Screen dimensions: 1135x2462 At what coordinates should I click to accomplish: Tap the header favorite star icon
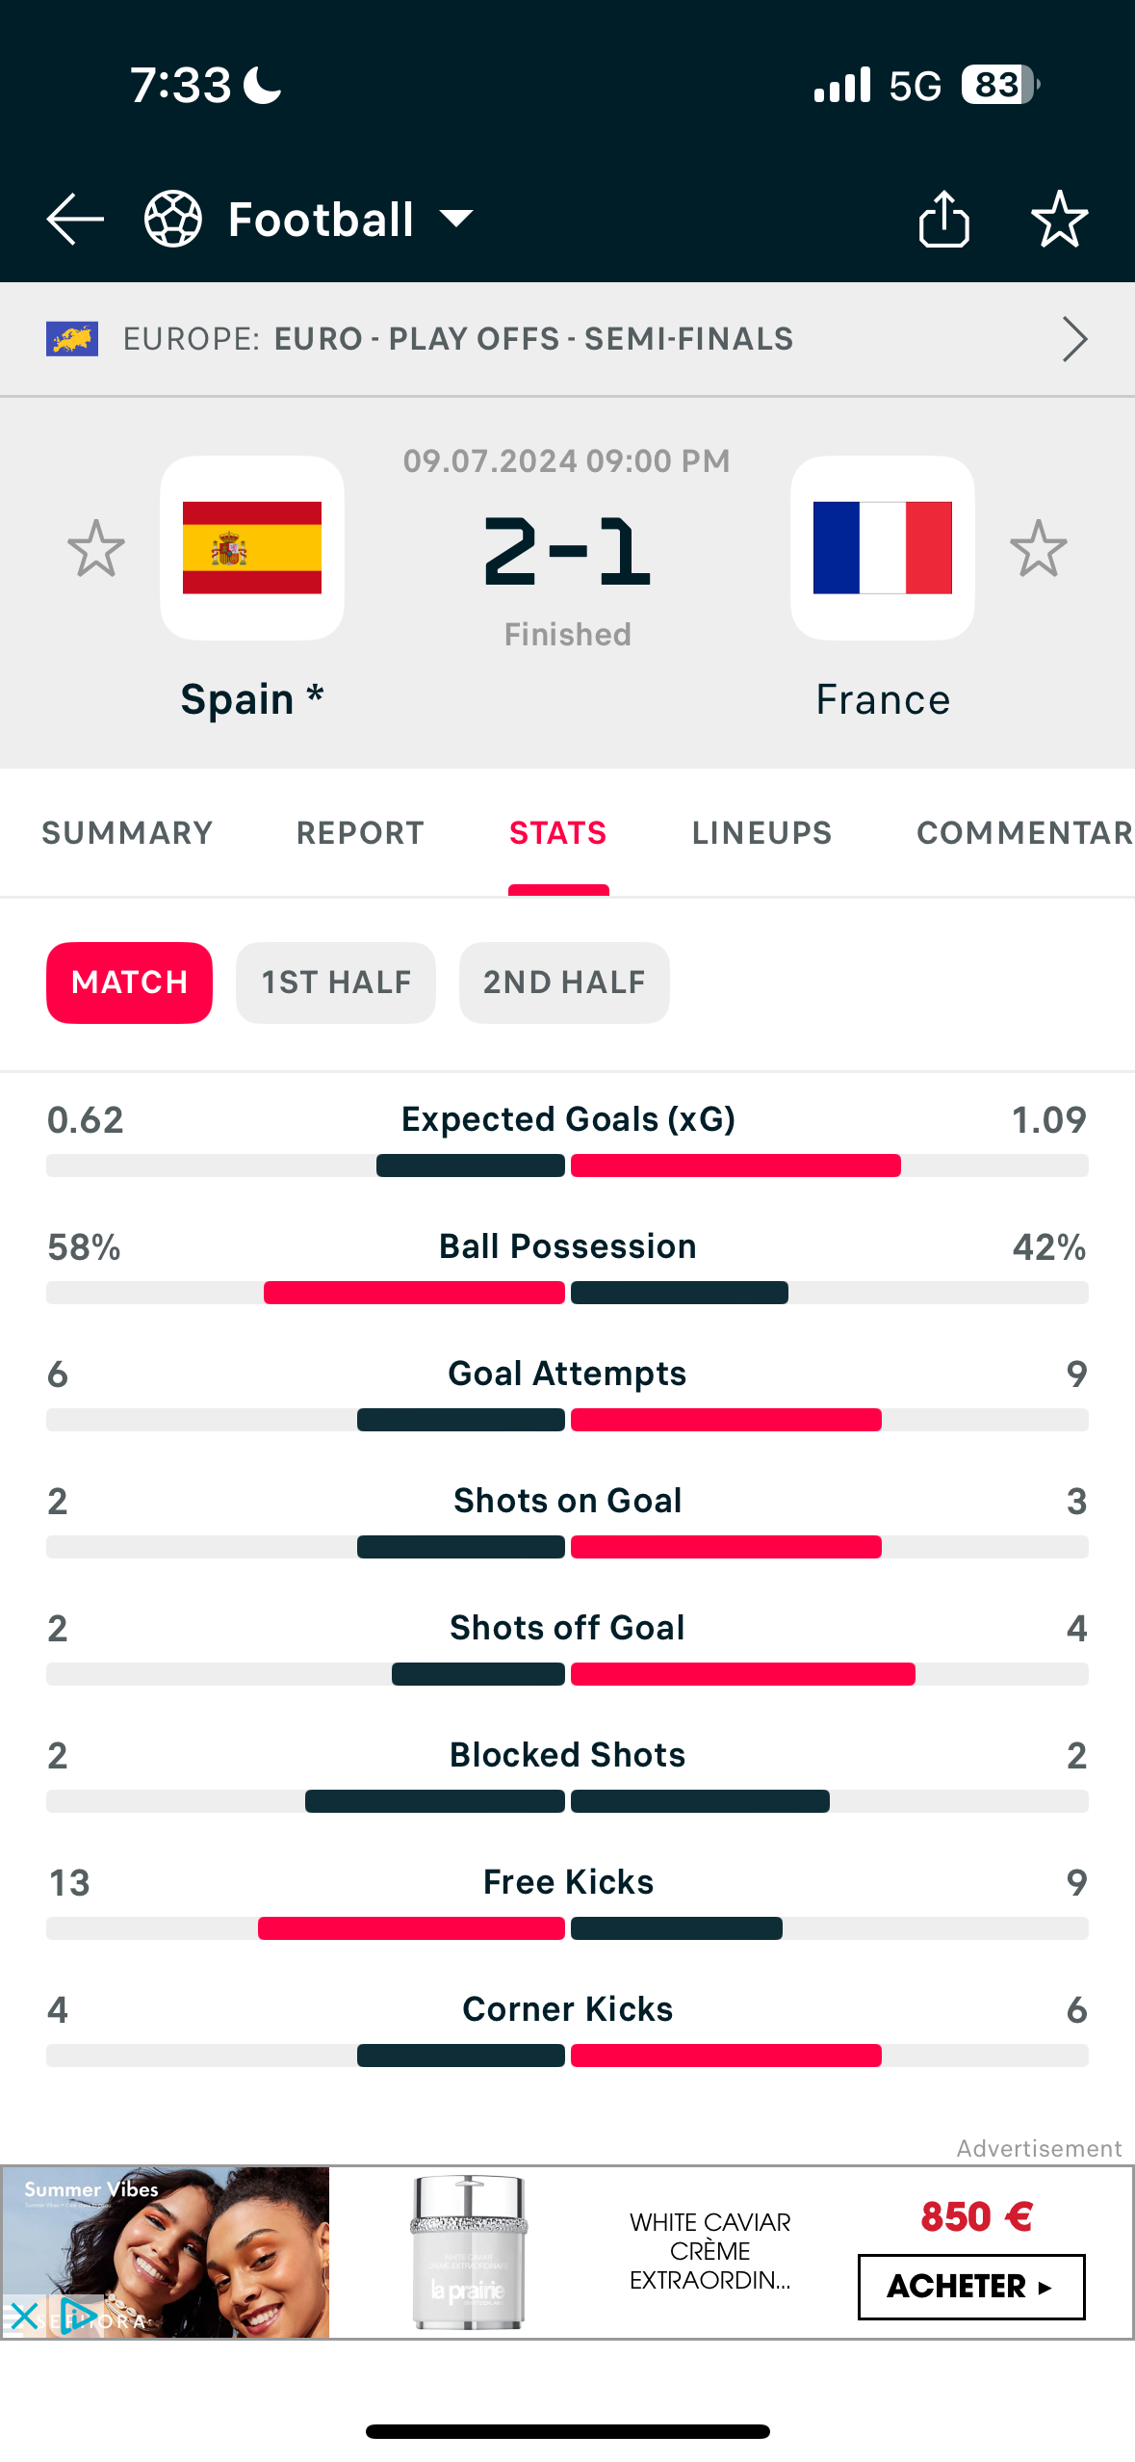(1059, 220)
